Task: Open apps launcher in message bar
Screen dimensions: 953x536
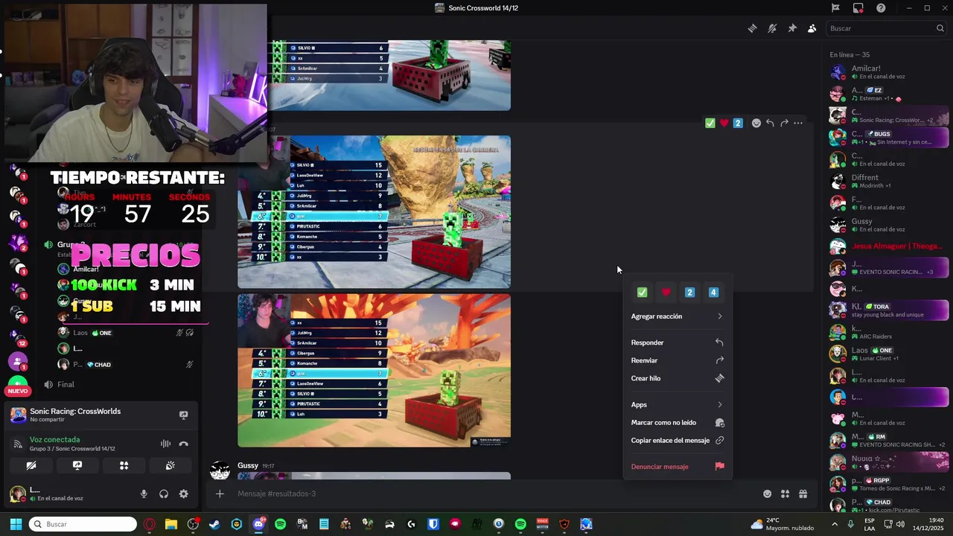Action: (x=785, y=494)
